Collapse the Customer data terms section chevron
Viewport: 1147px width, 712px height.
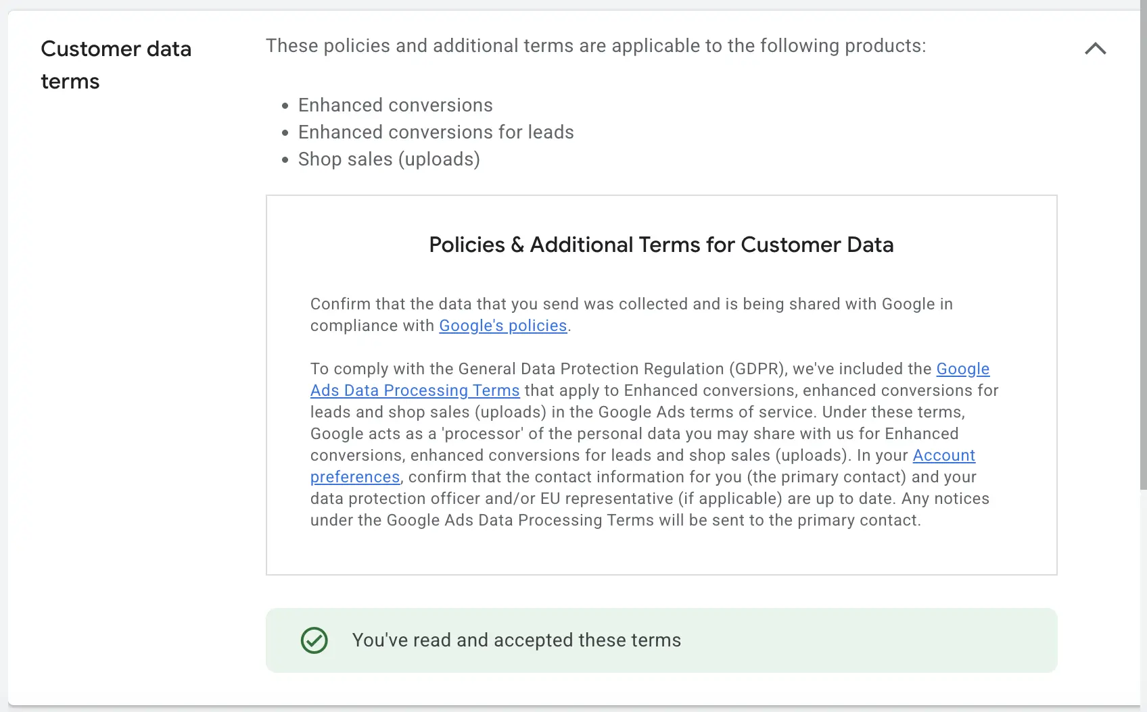click(1095, 49)
